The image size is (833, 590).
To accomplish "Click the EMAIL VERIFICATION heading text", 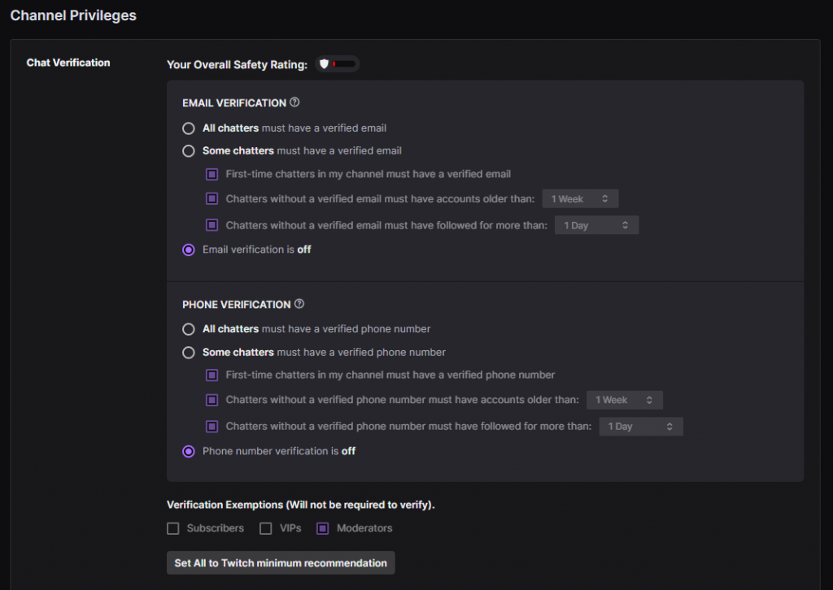I will point(234,103).
